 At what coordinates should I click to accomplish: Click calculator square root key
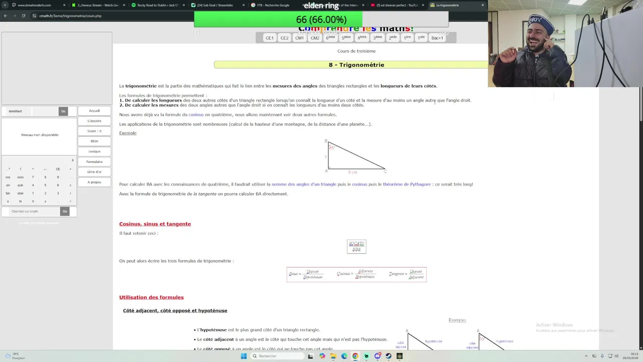20,169
